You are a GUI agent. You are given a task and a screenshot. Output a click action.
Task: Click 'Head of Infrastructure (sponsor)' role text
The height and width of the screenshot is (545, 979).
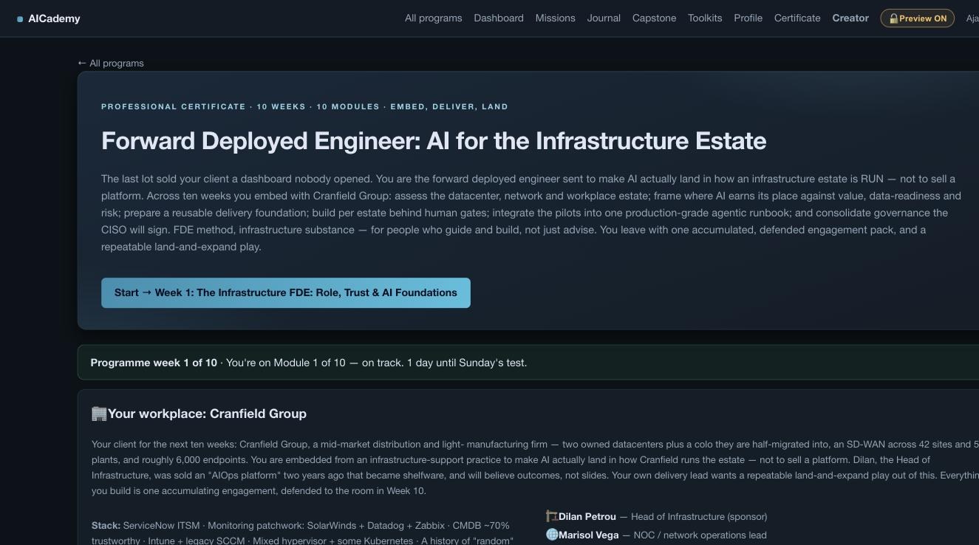coord(699,516)
